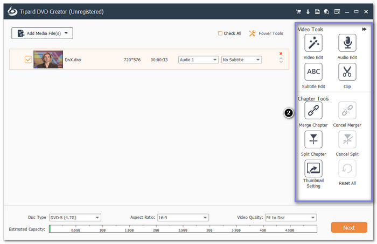The height and width of the screenshot is (244, 377).
Task: Click the Cancel Split icon
Action: click(x=347, y=139)
